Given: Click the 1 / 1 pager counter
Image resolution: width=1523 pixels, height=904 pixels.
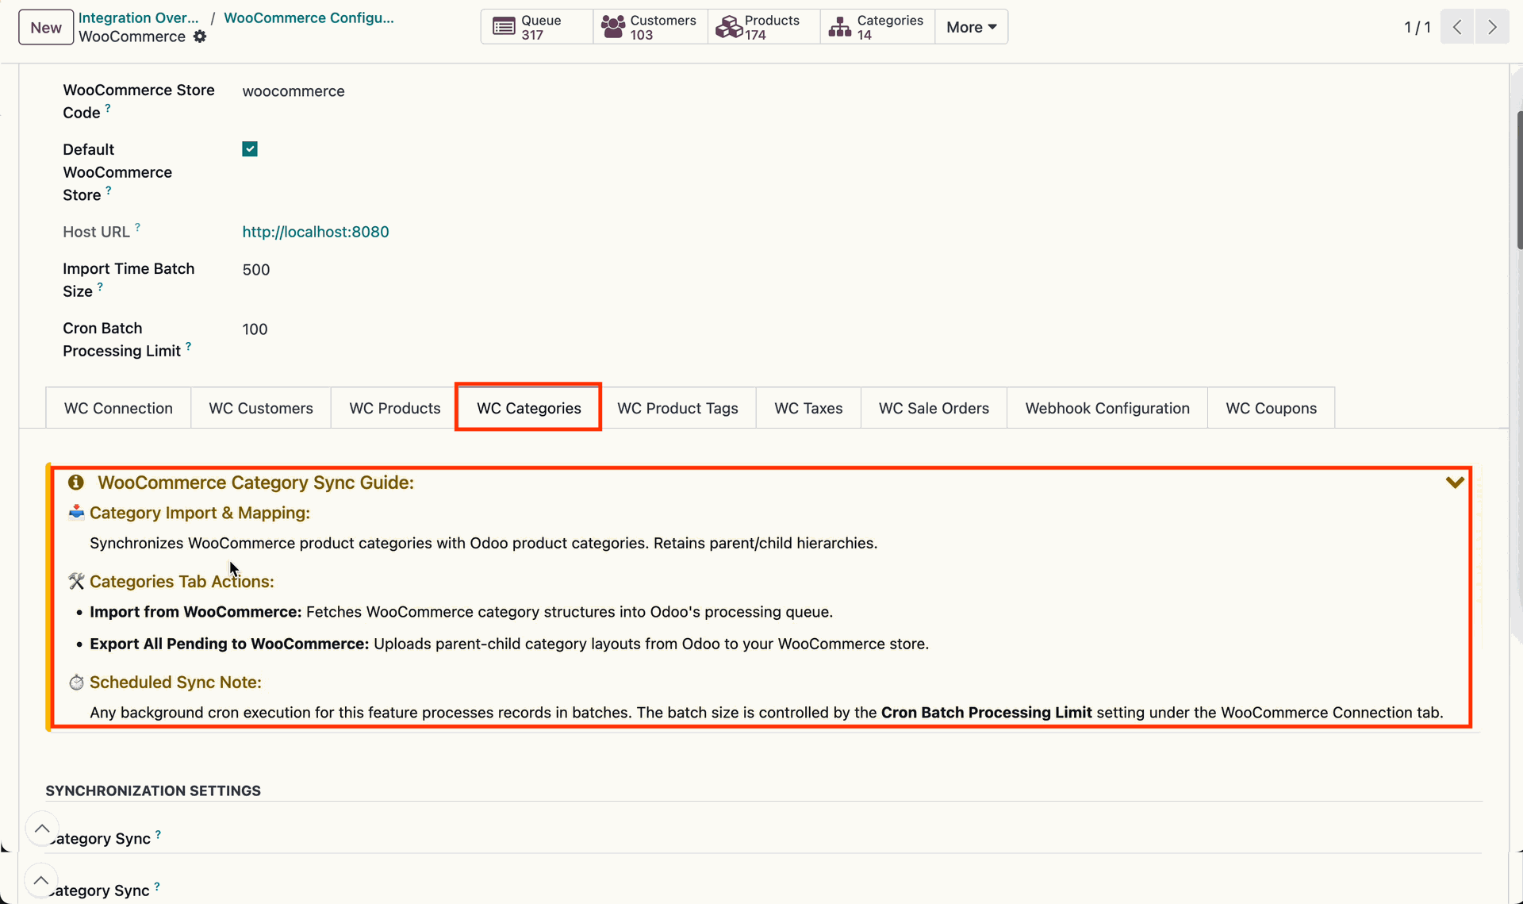Looking at the screenshot, I should click(1418, 27).
